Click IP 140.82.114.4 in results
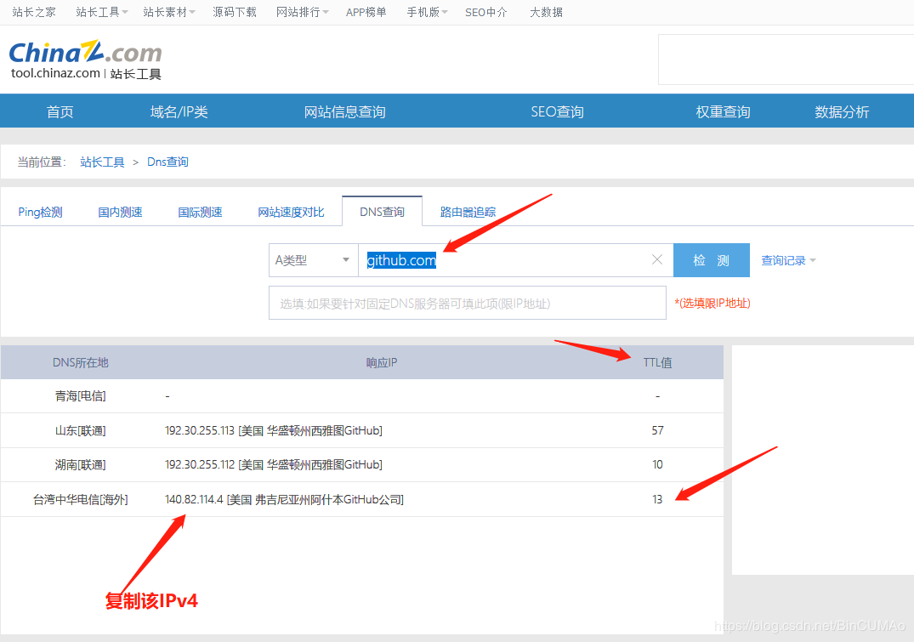This screenshot has height=642, width=914. click(194, 499)
